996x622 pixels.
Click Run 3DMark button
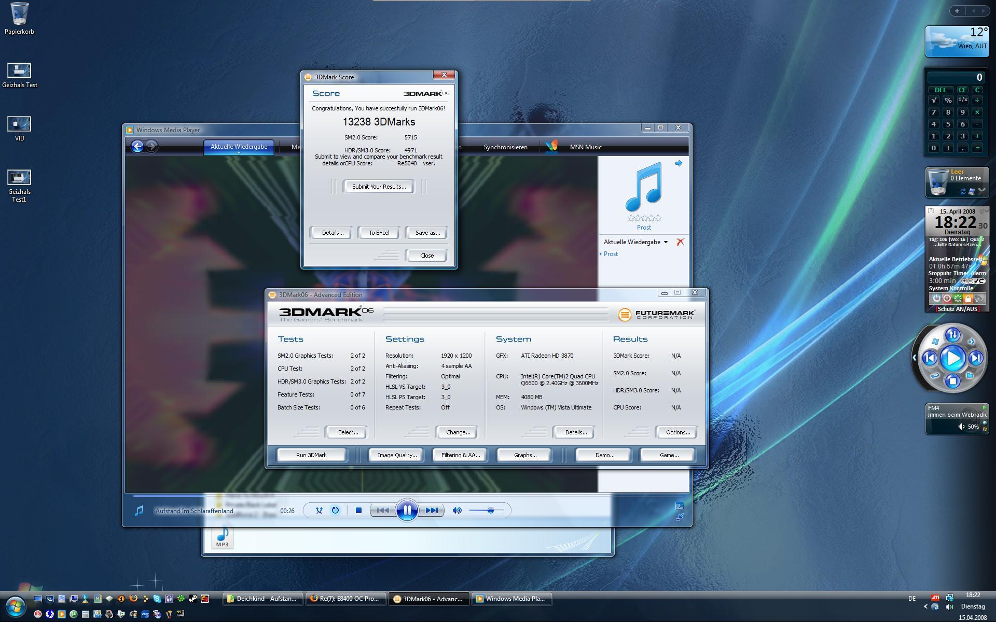coord(311,455)
